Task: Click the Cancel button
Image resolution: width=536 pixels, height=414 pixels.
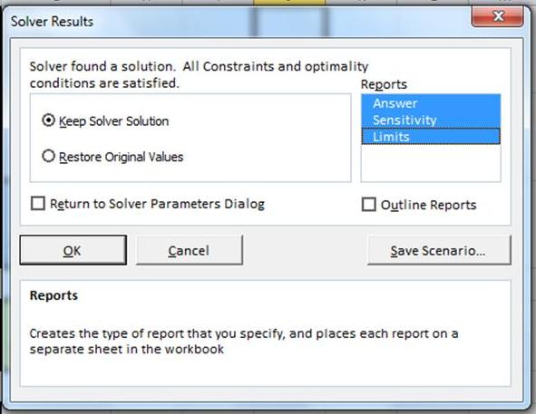Action: 190,250
